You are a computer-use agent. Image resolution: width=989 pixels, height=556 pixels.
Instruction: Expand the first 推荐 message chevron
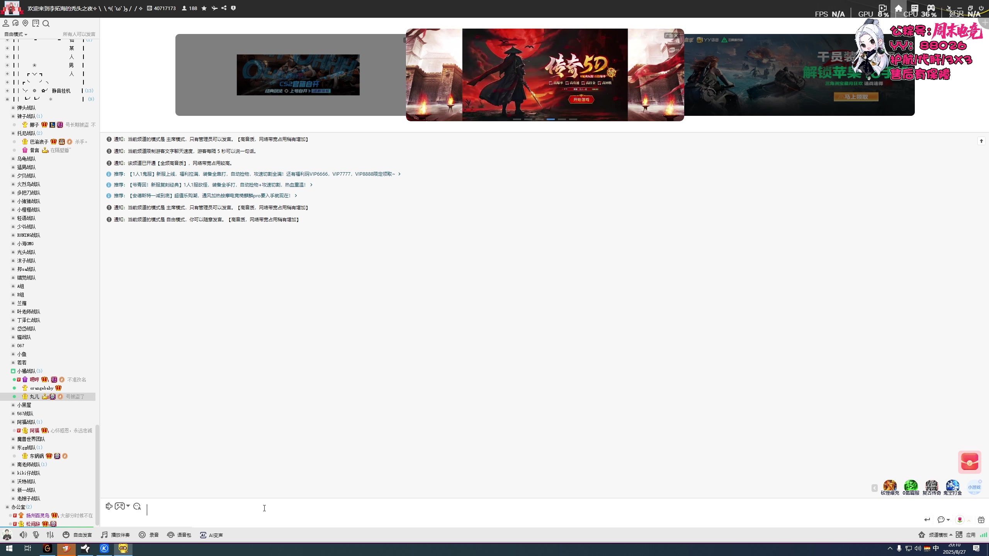pos(399,174)
